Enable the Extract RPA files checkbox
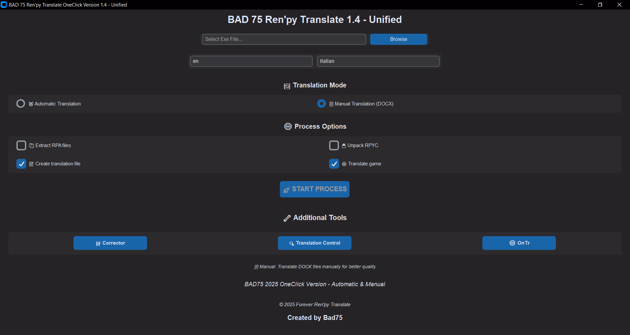630x335 pixels. 21,145
